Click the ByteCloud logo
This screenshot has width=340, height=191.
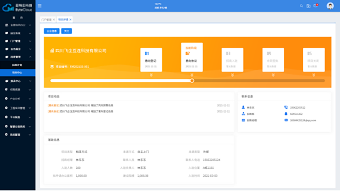tap(17, 7)
